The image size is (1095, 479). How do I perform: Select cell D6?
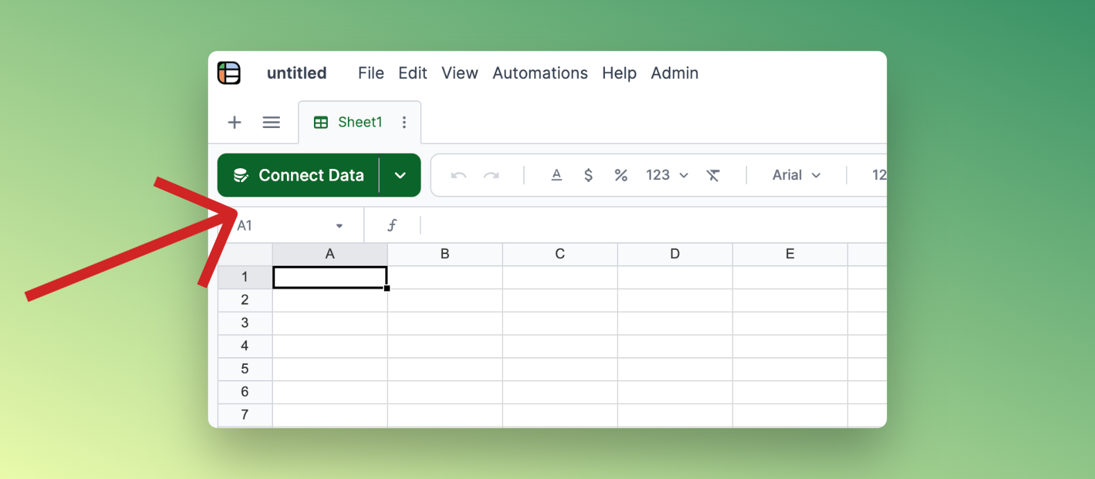675,392
